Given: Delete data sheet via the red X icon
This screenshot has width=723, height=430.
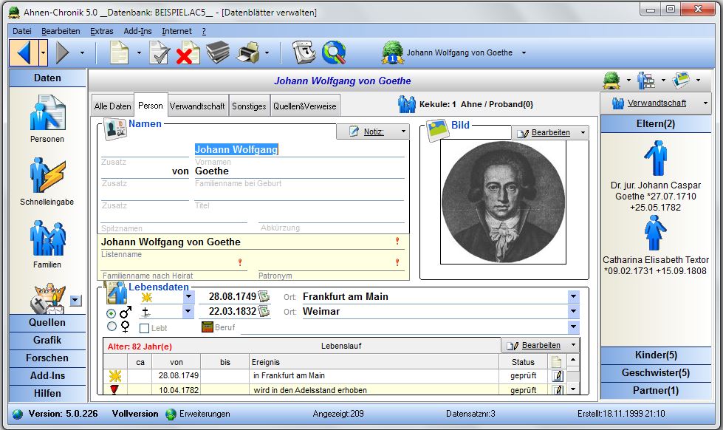Looking at the screenshot, I should click(187, 52).
